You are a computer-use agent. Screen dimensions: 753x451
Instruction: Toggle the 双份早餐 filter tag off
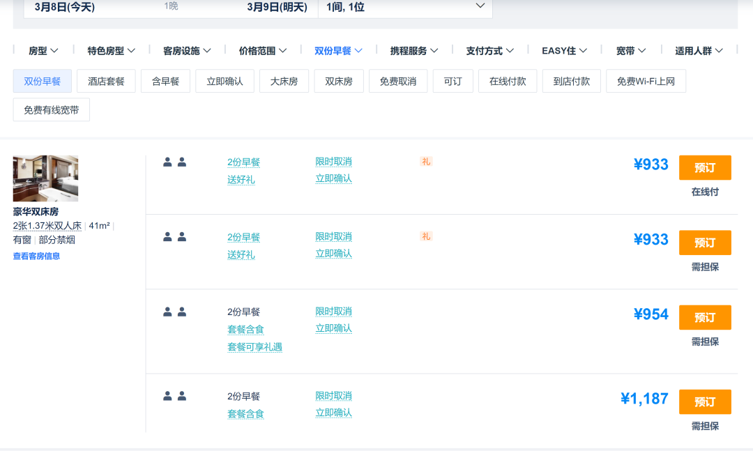point(43,82)
